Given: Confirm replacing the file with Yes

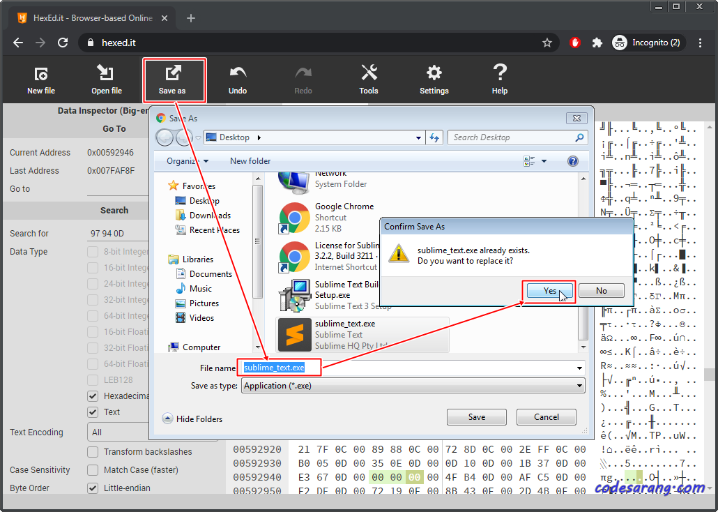Looking at the screenshot, I should pyautogui.click(x=549, y=291).
